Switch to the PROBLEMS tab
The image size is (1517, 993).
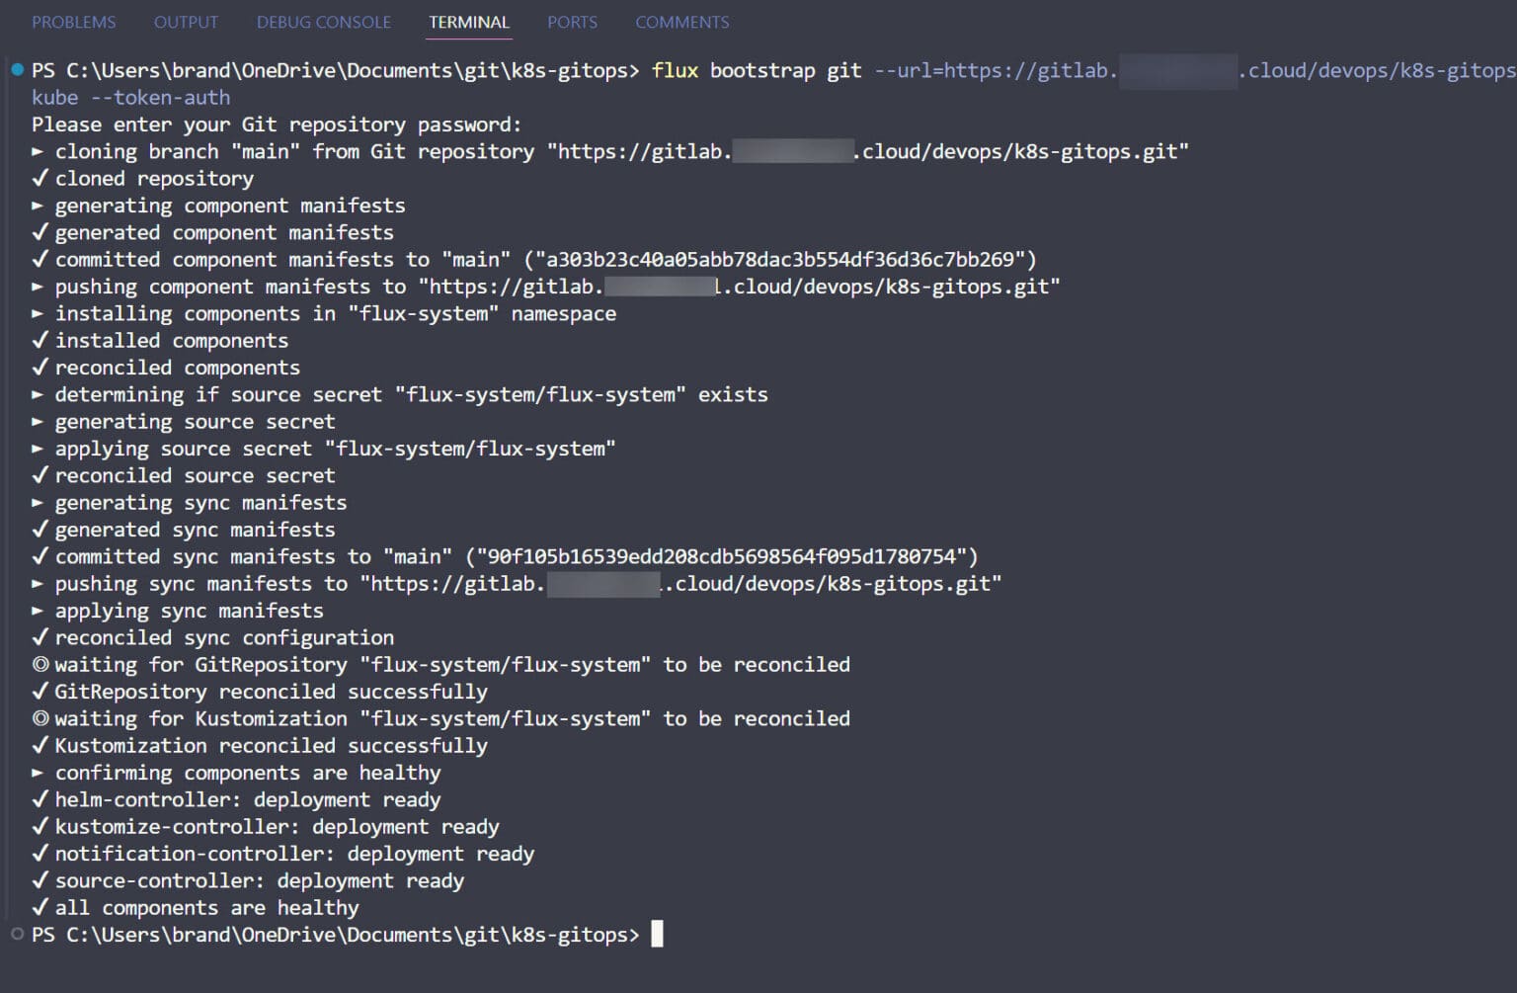coord(73,21)
